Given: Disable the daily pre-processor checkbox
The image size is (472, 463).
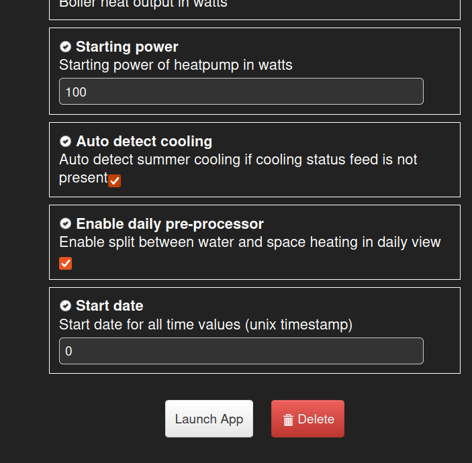Looking at the screenshot, I should click(x=65, y=263).
